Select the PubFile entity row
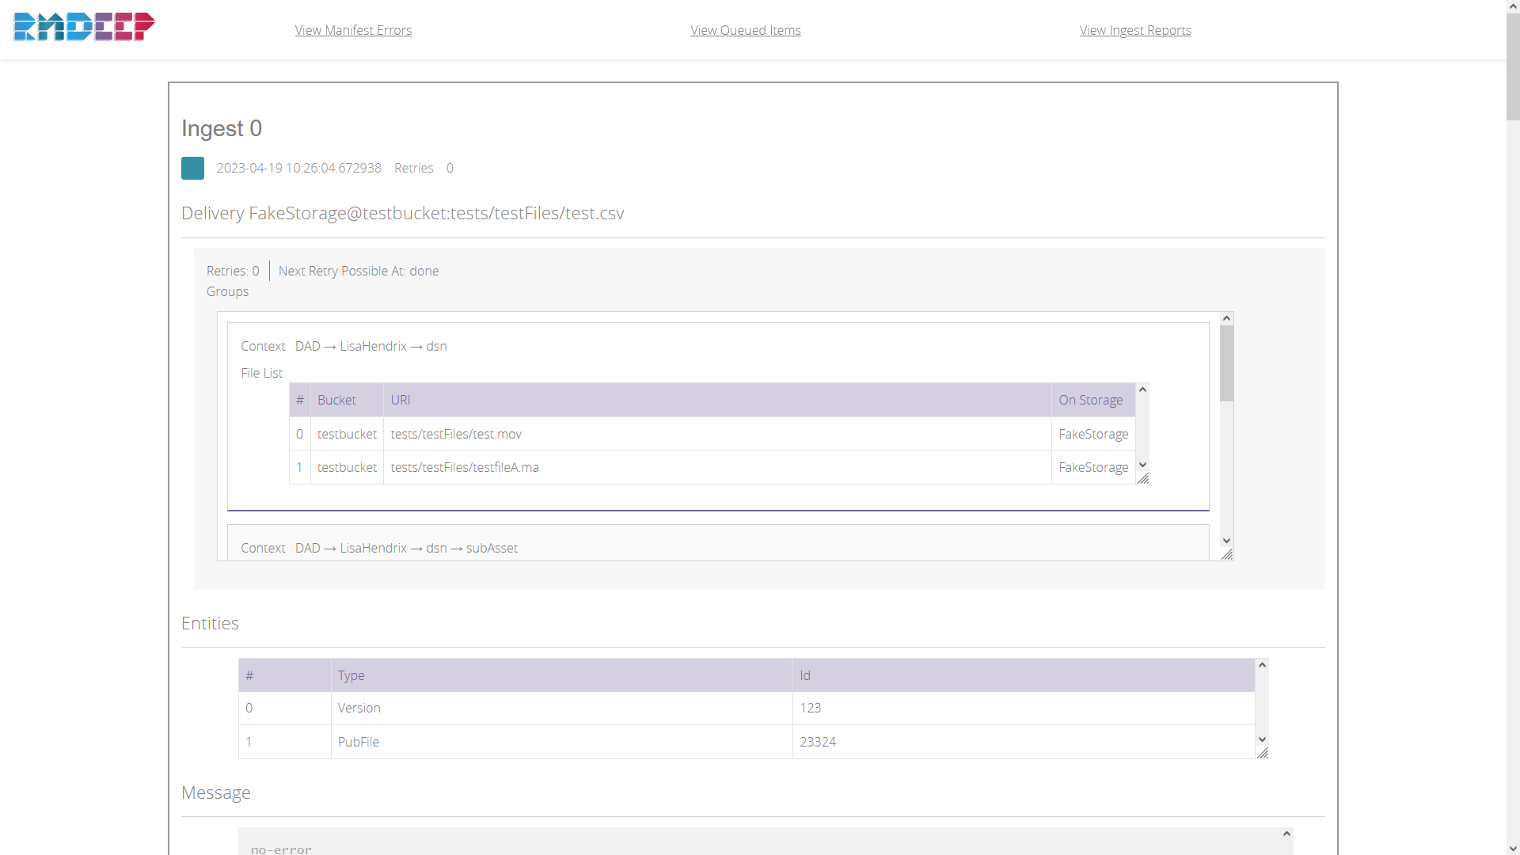This screenshot has width=1520, height=855. pos(359,742)
